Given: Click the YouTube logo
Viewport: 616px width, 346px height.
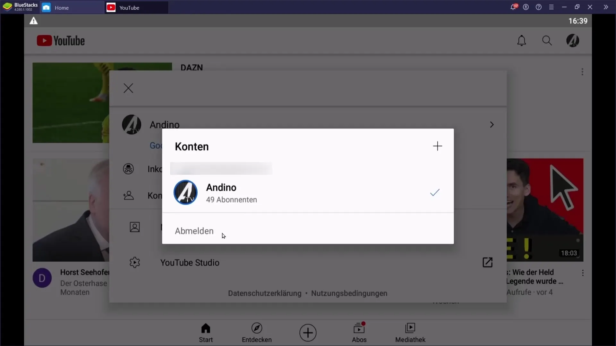Looking at the screenshot, I should 61,41.
